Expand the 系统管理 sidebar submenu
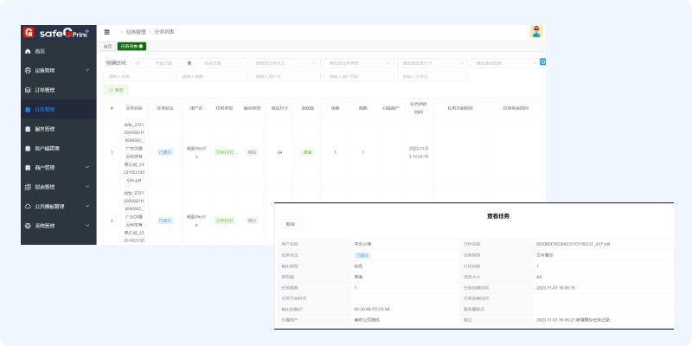692x346 pixels. pos(87,226)
